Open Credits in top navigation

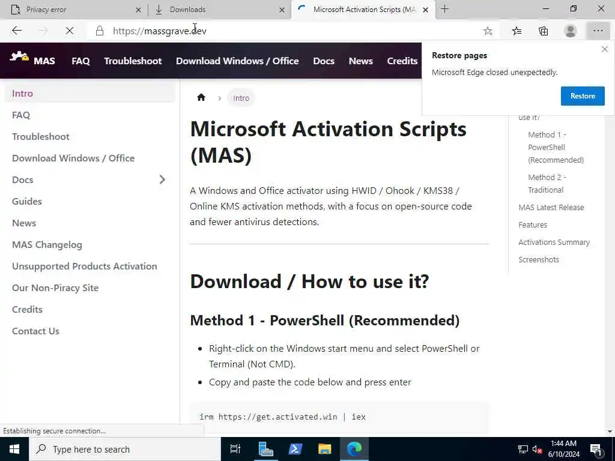[402, 61]
